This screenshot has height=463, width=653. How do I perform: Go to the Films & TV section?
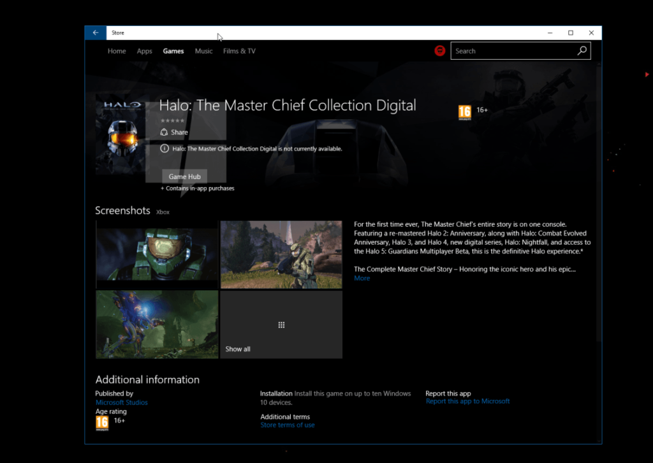coord(239,50)
